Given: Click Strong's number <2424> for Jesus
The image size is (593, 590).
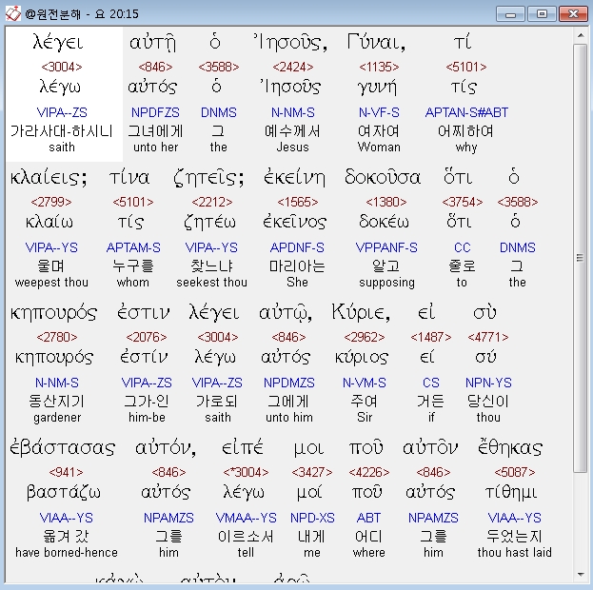Looking at the screenshot, I should pos(293,67).
